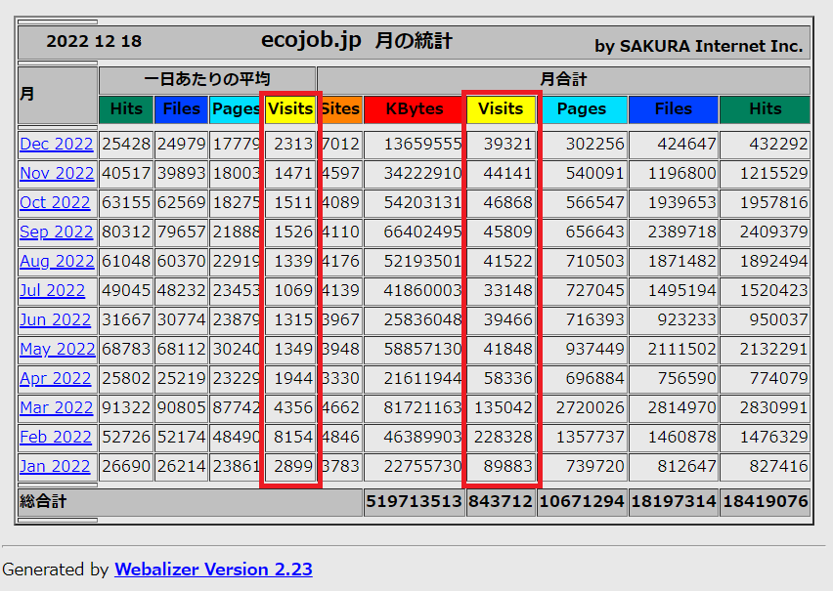Click the monthly total Visits yellow header
This screenshot has width=833, height=591.
[501, 108]
